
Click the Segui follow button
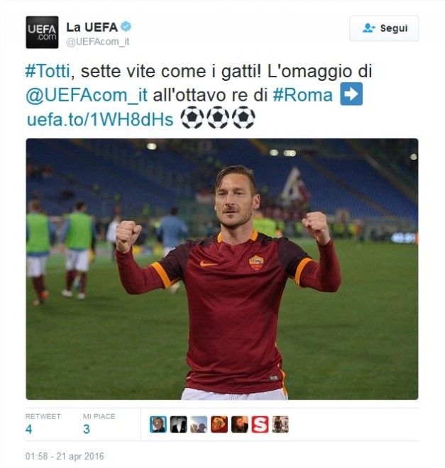click(384, 28)
